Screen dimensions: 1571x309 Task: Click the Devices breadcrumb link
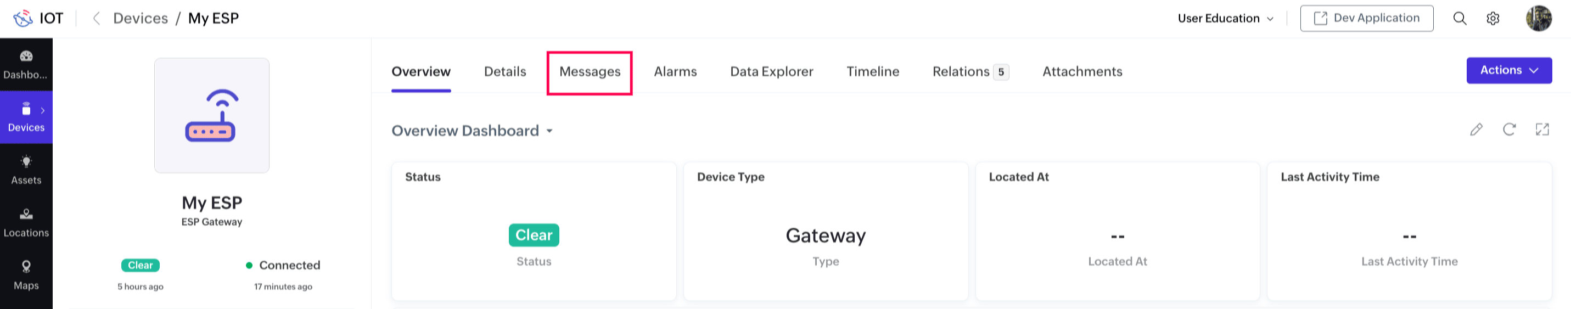point(141,18)
